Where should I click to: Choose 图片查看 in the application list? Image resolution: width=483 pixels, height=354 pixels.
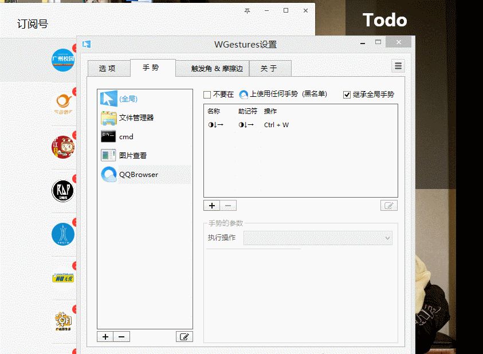pyautogui.click(x=132, y=155)
